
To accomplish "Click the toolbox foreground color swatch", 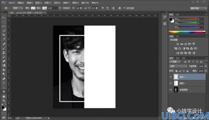I will point(3,107).
